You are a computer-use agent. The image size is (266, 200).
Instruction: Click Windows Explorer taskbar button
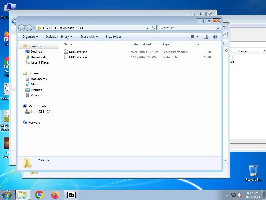[x=22, y=195]
